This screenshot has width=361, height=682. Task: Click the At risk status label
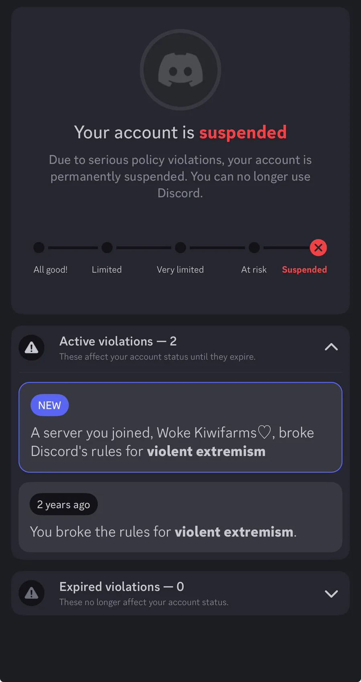pyautogui.click(x=254, y=270)
